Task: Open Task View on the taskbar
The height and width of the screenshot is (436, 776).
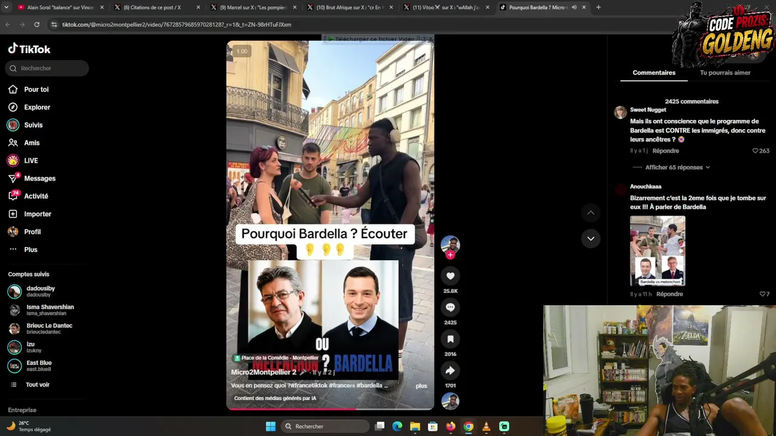Action: 380,426
